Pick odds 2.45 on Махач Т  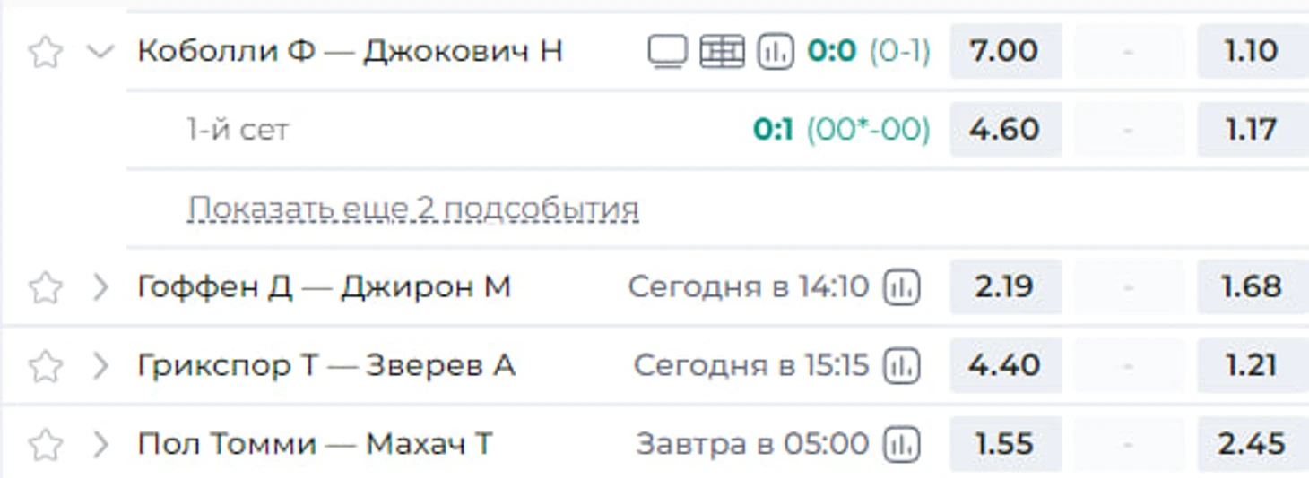click(x=1253, y=444)
